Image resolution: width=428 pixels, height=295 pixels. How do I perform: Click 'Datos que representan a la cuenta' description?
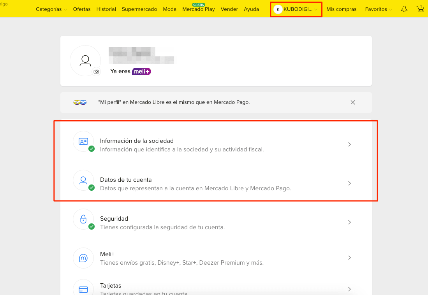click(x=196, y=189)
